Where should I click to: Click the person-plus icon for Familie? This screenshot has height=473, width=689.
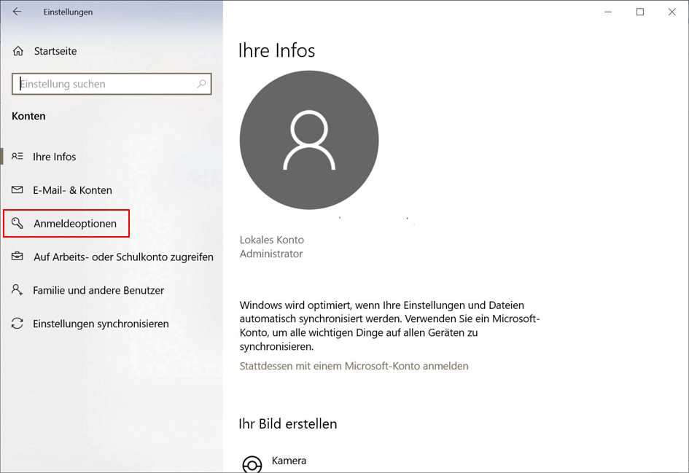pyautogui.click(x=17, y=290)
